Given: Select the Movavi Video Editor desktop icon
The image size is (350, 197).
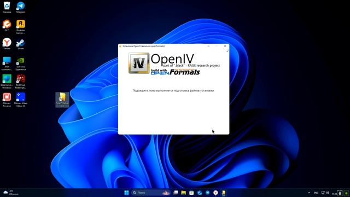Looking at the screenshot, I should 21,100.
